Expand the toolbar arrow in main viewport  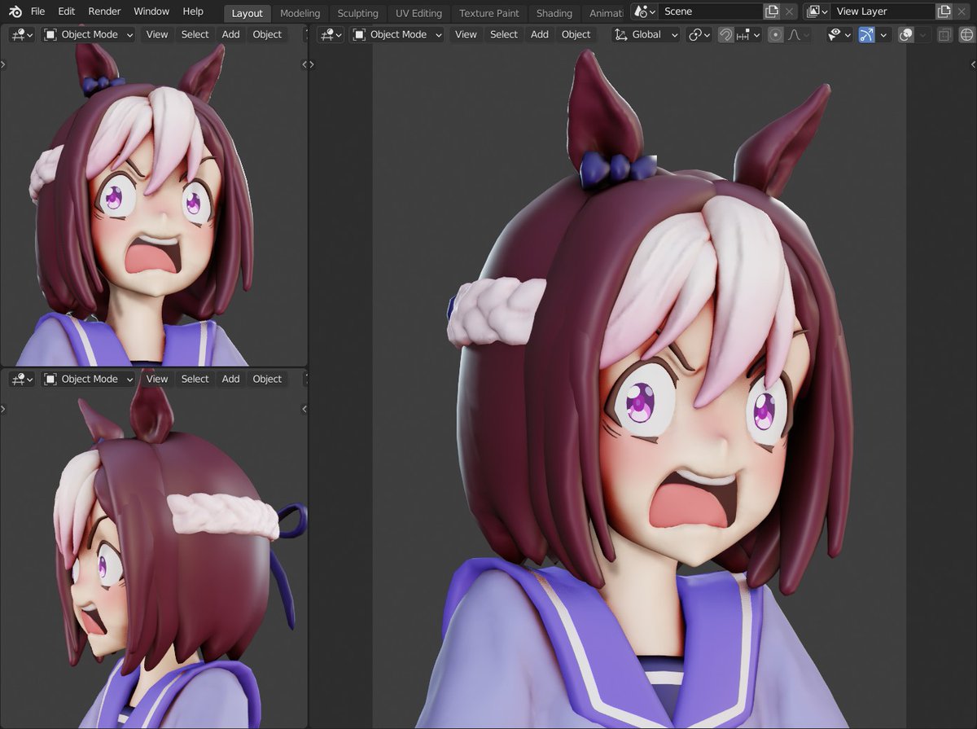click(x=312, y=64)
